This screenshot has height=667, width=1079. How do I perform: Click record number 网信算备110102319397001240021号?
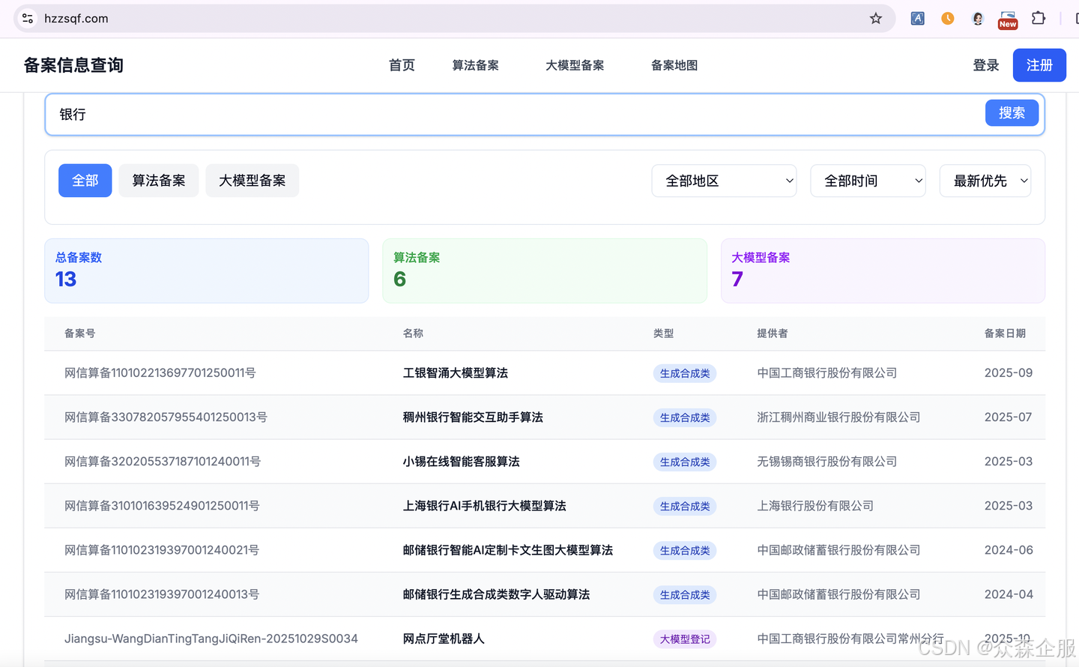(162, 550)
